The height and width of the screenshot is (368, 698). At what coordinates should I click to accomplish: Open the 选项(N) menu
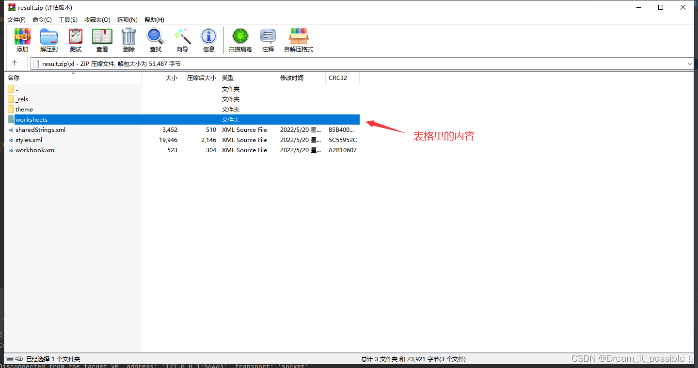pyautogui.click(x=127, y=19)
